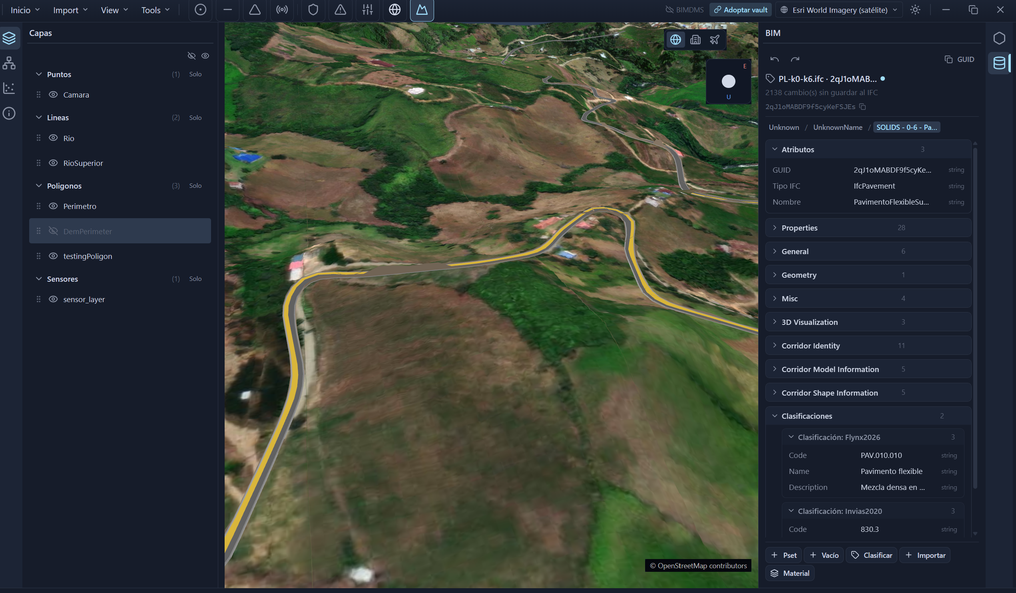Open the sliders settings icon in toolbar
This screenshot has height=593, width=1016.
[x=367, y=10]
